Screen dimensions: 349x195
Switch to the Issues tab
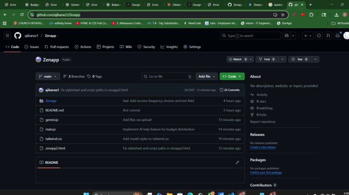32,47
